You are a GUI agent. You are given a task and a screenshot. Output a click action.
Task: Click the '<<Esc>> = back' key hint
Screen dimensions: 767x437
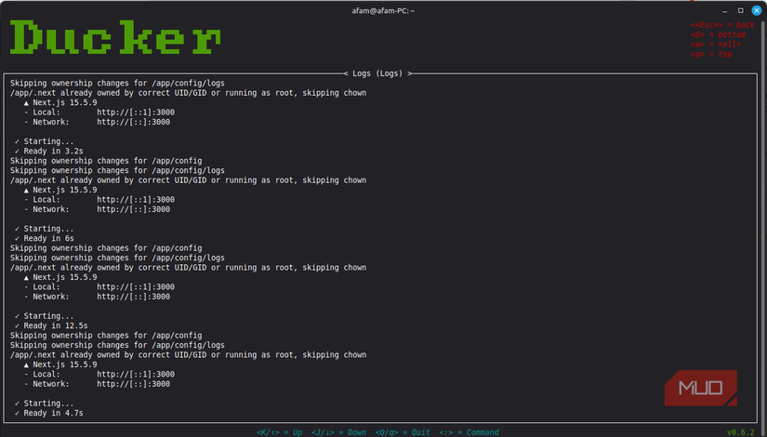pyautogui.click(x=722, y=25)
